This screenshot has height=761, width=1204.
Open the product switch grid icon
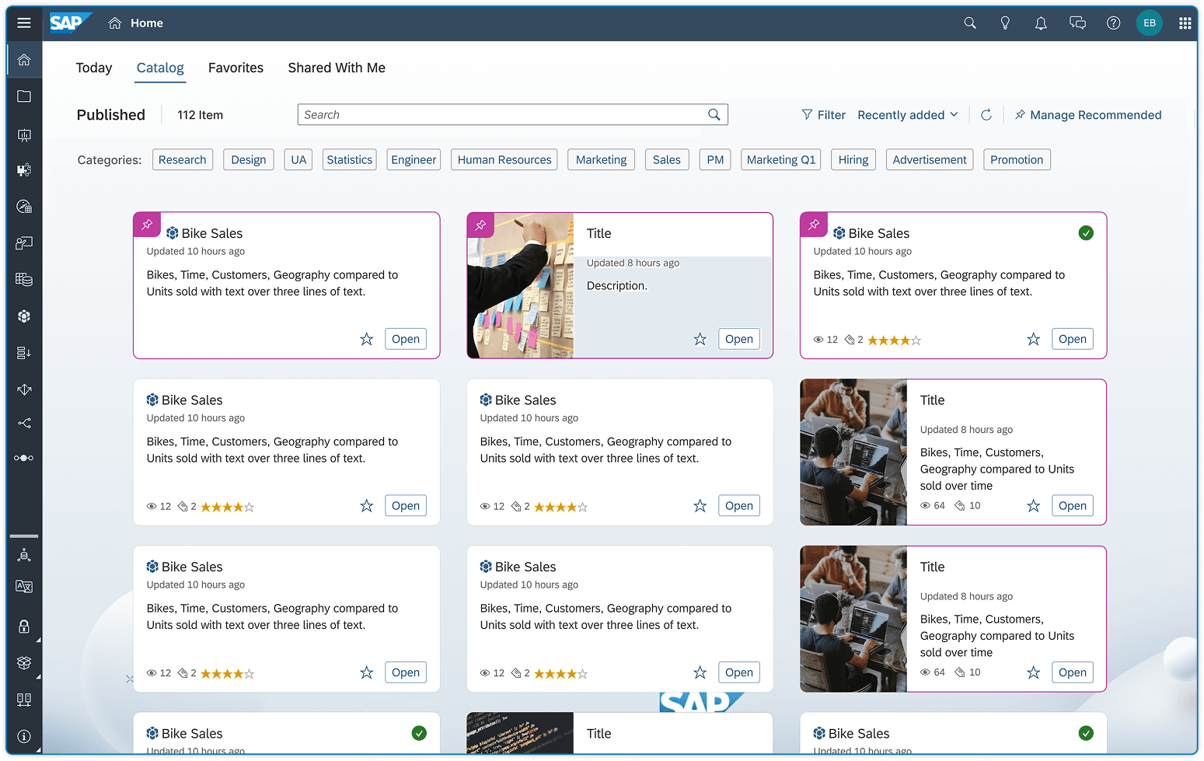point(1185,23)
